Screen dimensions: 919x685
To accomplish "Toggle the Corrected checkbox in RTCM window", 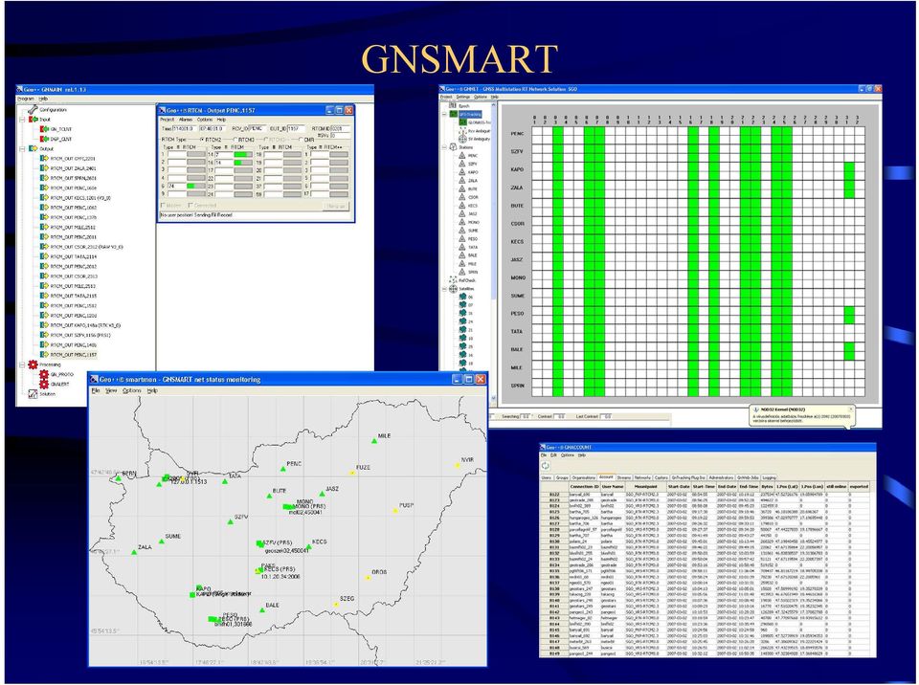I will [191, 206].
